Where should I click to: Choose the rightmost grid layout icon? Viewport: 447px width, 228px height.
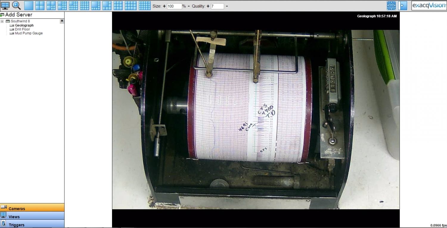point(145,5)
